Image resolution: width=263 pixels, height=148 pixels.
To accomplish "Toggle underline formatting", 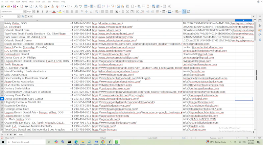I will [47, 12].
